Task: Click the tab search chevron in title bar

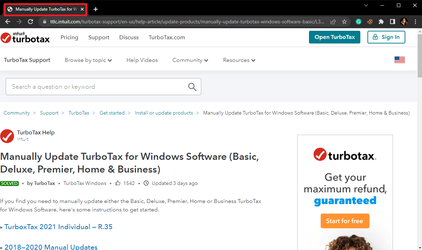Action: click(x=366, y=5)
